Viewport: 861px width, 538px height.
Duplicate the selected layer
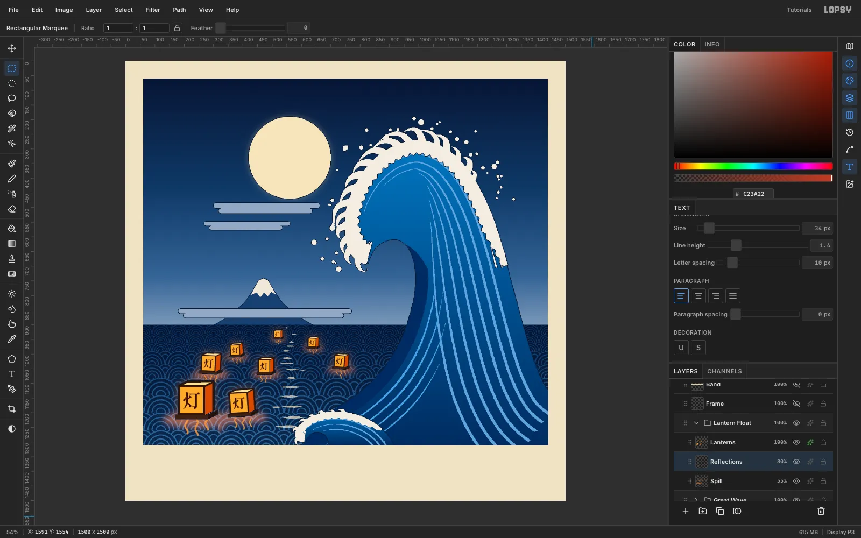click(720, 511)
